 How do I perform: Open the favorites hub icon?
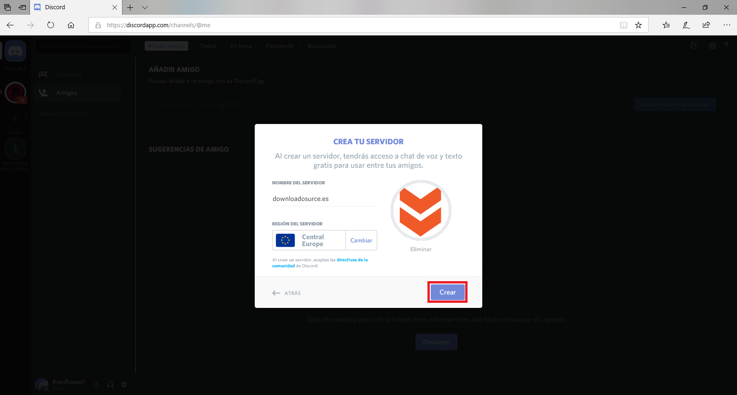coord(666,25)
